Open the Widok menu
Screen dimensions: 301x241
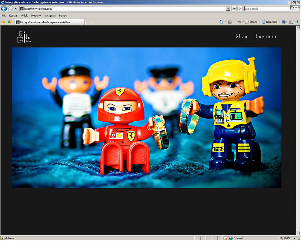click(x=24, y=15)
